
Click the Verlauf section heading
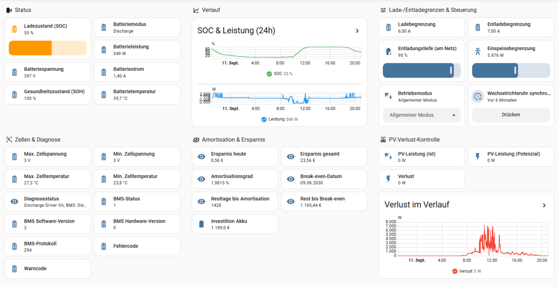pos(211,10)
